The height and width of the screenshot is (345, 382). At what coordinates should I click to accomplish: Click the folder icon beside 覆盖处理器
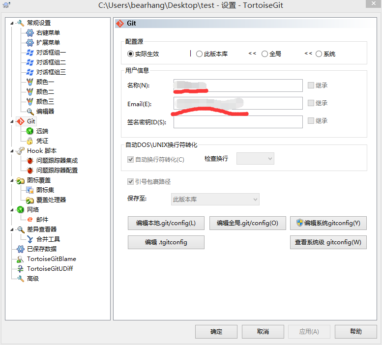click(29, 200)
